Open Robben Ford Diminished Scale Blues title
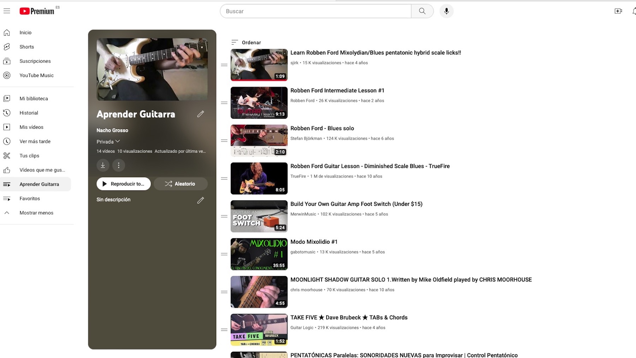 click(x=370, y=166)
